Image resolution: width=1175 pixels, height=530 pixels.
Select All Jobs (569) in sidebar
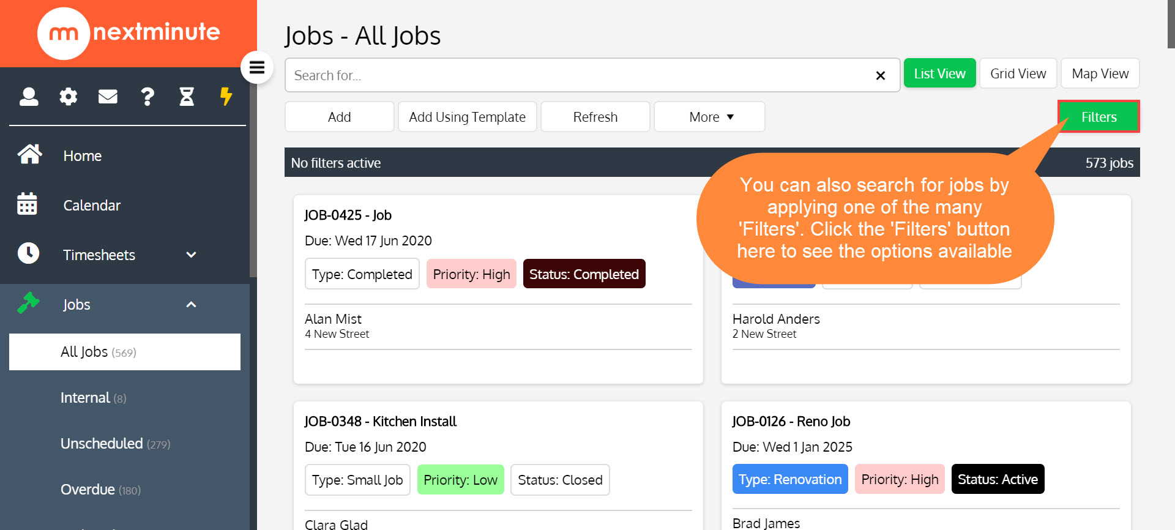(x=125, y=352)
